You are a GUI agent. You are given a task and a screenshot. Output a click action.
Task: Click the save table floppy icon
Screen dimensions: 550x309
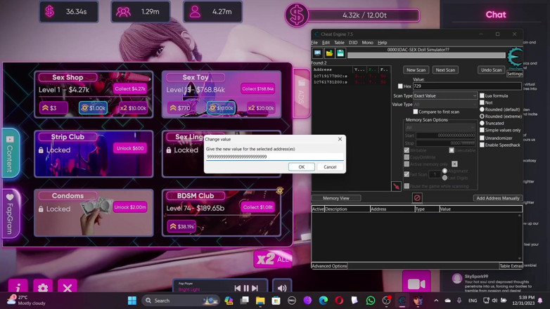click(340, 53)
